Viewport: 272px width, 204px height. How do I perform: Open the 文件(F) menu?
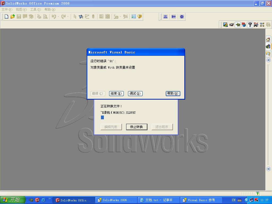[7, 10]
